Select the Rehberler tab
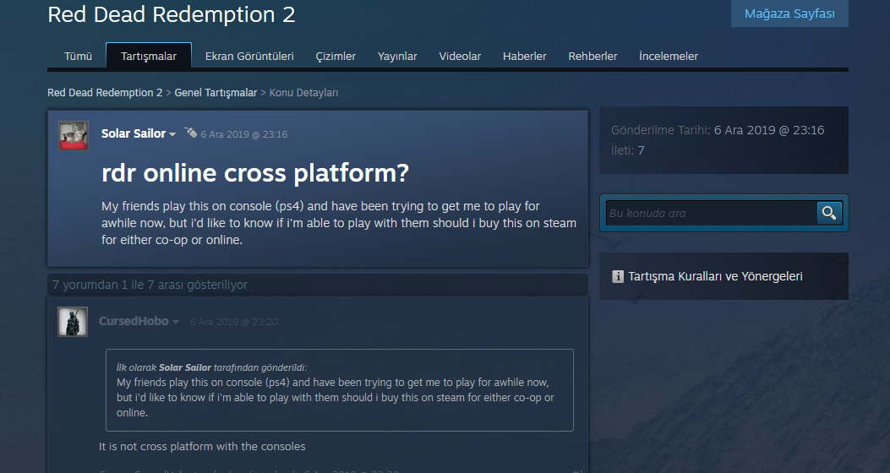 [592, 56]
